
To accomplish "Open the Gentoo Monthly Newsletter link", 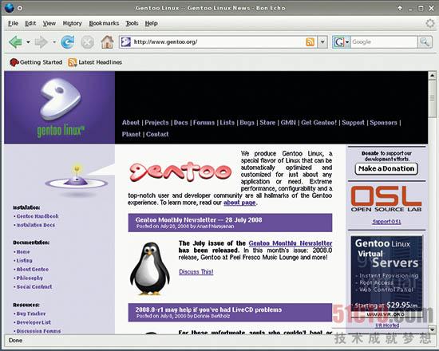I will (x=291, y=243).
